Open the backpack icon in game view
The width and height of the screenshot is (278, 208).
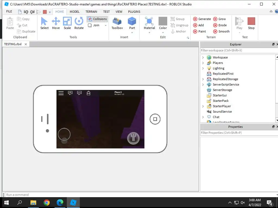88,93
